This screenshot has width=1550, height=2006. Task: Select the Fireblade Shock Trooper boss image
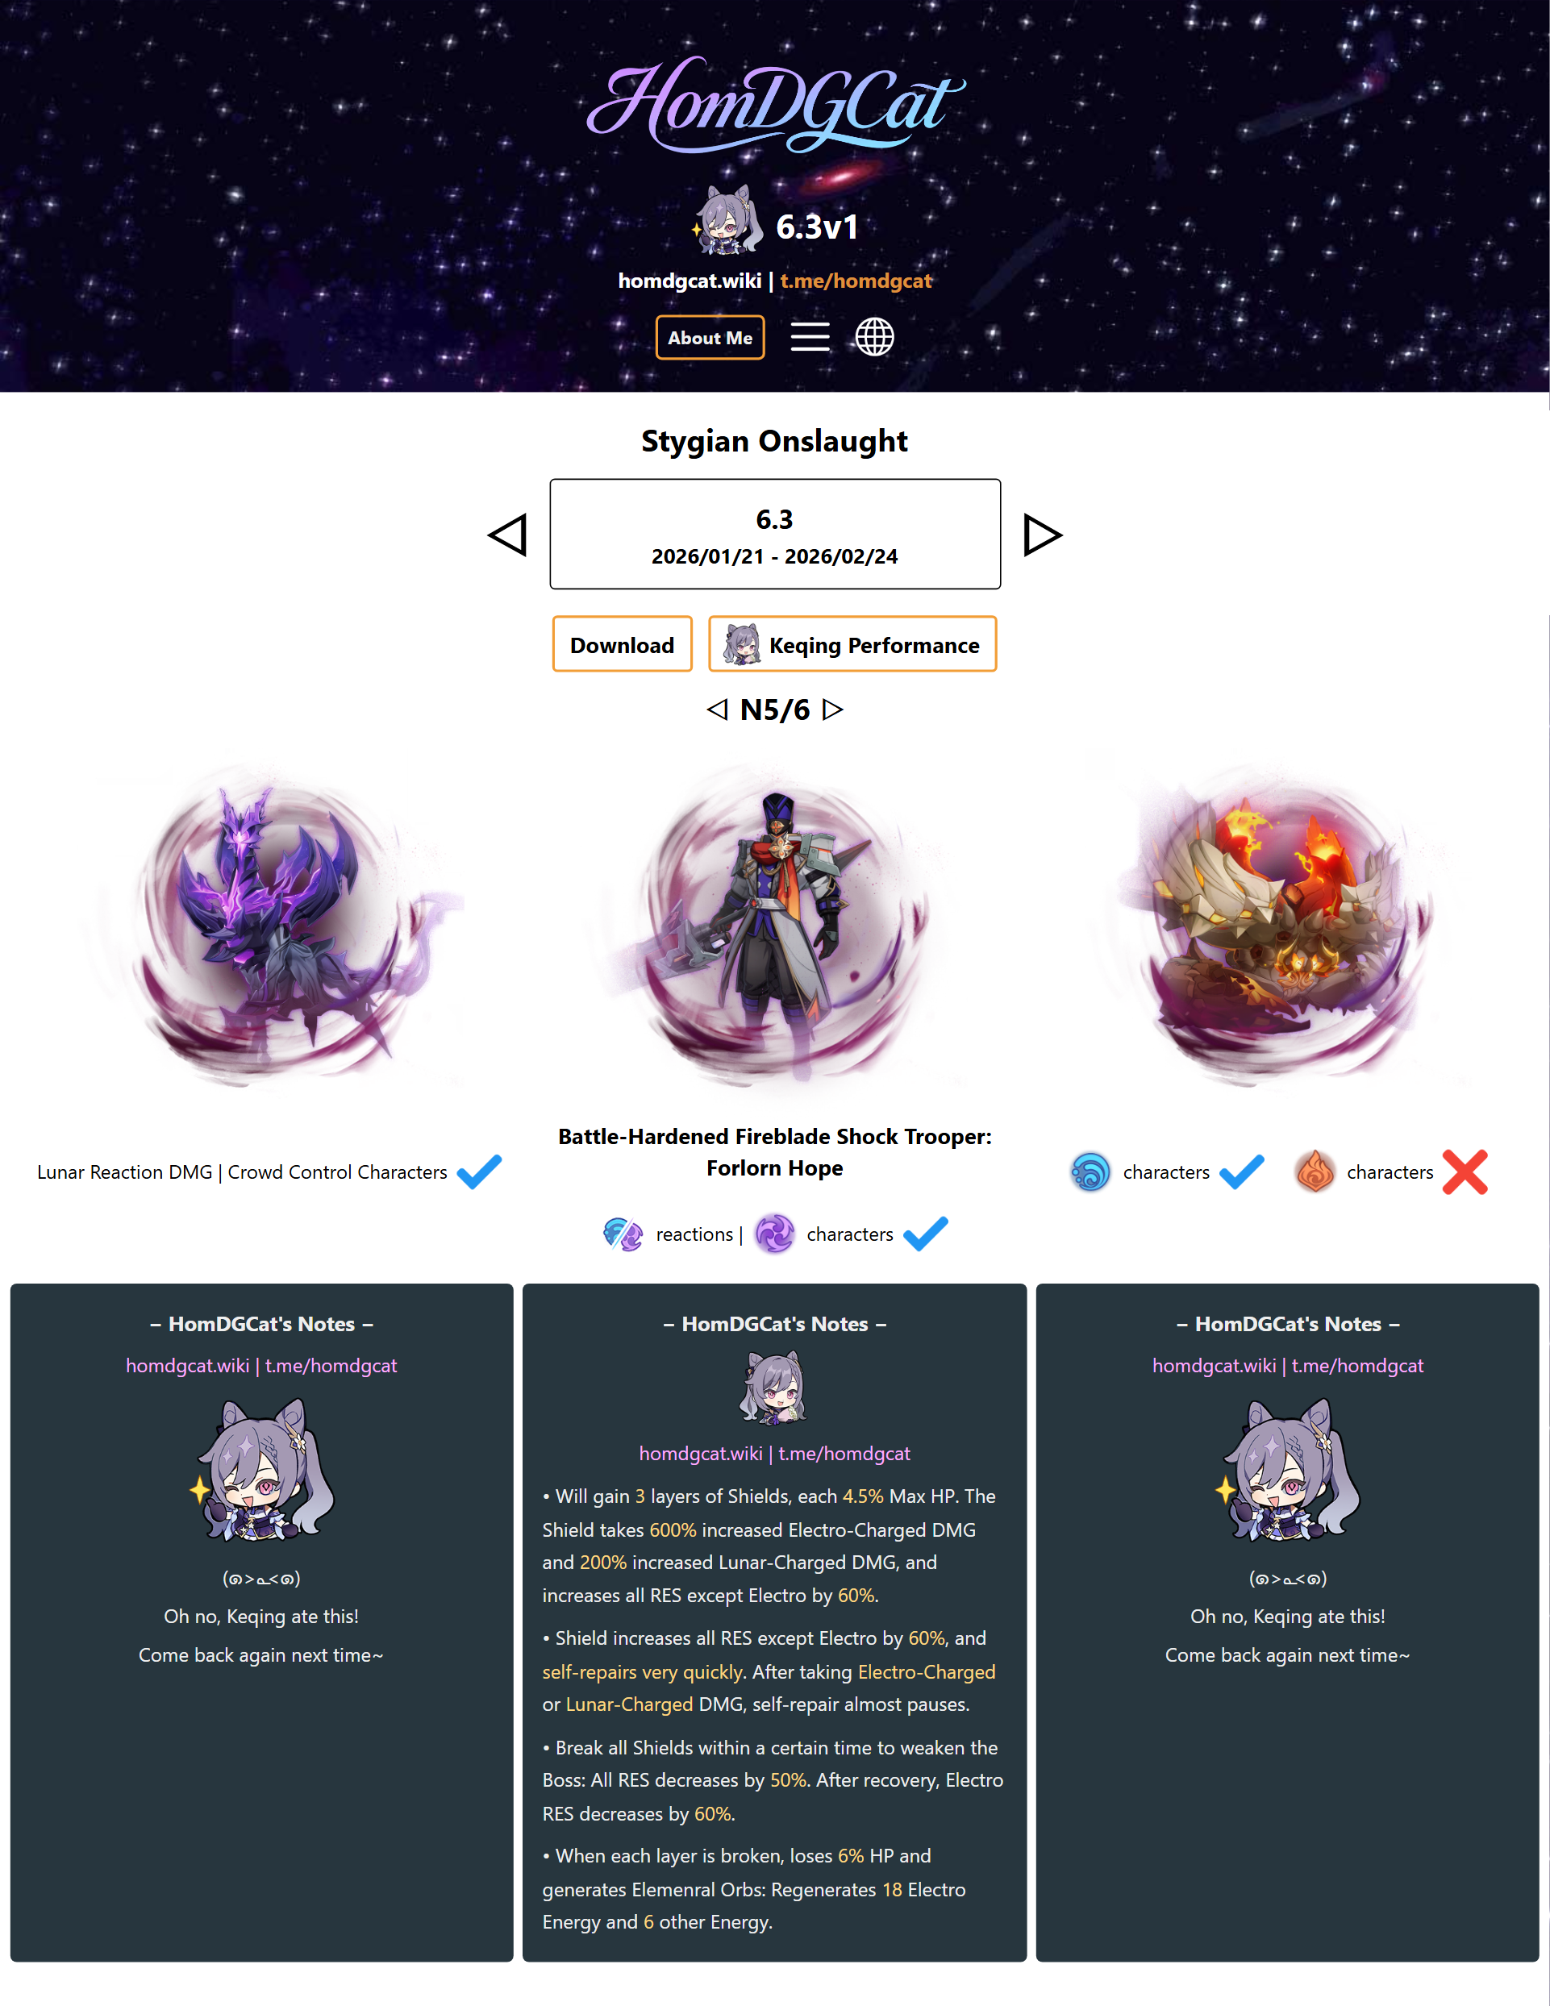point(774,928)
